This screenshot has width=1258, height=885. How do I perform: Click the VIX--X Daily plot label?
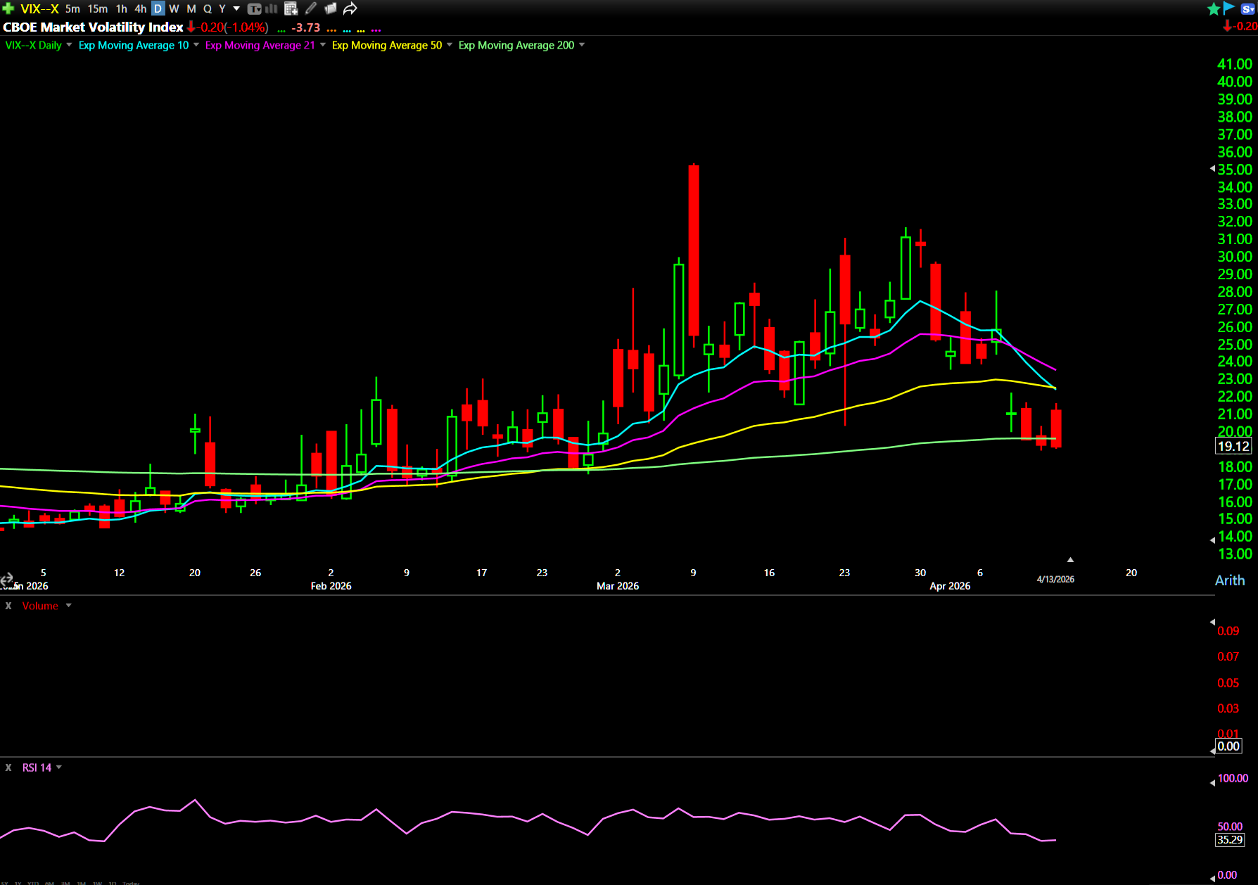coord(33,45)
